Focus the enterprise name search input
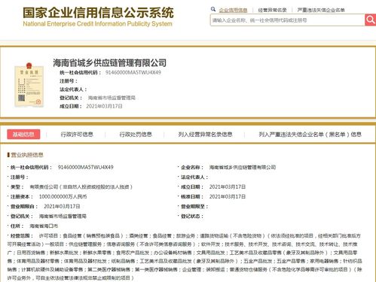The image size is (376, 282). (x=287, y=20)
